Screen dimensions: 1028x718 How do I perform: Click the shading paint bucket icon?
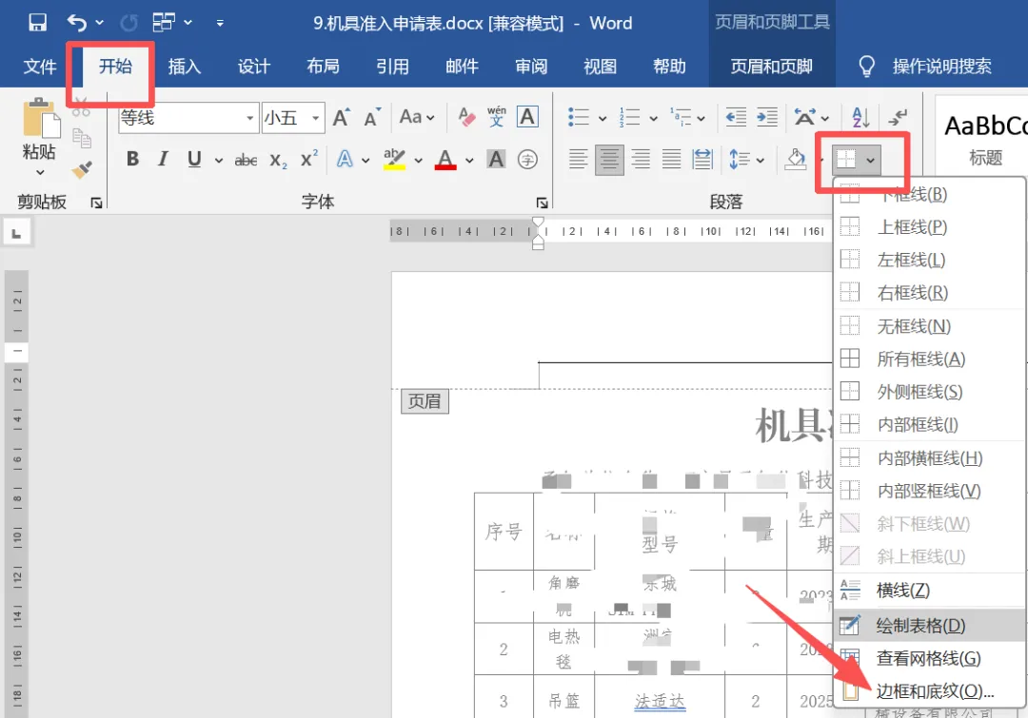coord(795,159)
